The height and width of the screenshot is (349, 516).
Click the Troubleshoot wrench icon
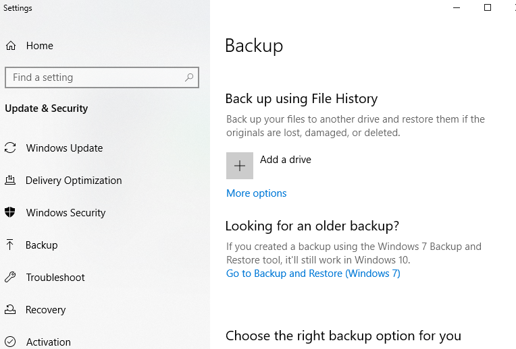pos(10,277)
